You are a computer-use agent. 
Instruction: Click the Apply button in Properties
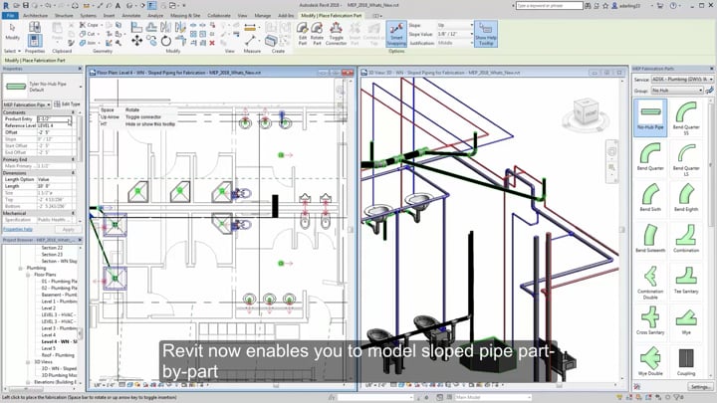(68, 230)
